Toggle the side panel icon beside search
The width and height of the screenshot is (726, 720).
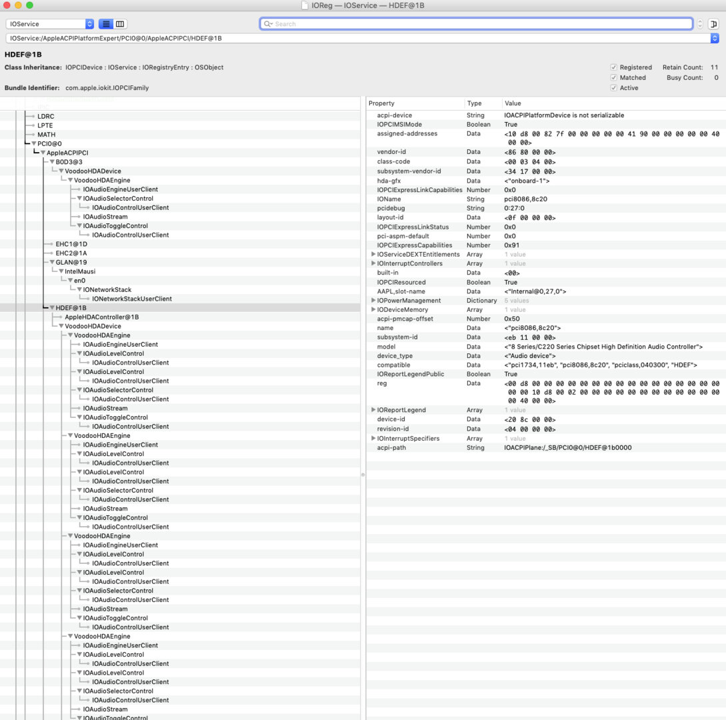tap(714, 24)
